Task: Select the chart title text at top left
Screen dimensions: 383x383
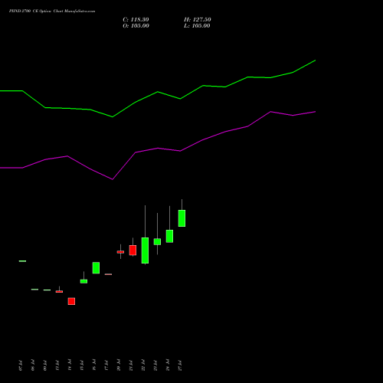Action: click(x=52, y=11)
